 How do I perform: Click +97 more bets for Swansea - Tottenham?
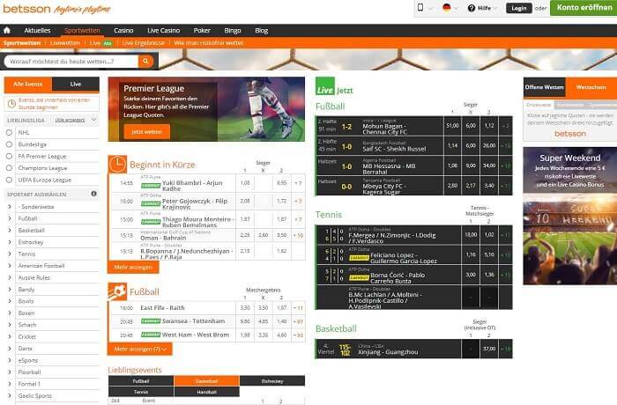(298, 321)
